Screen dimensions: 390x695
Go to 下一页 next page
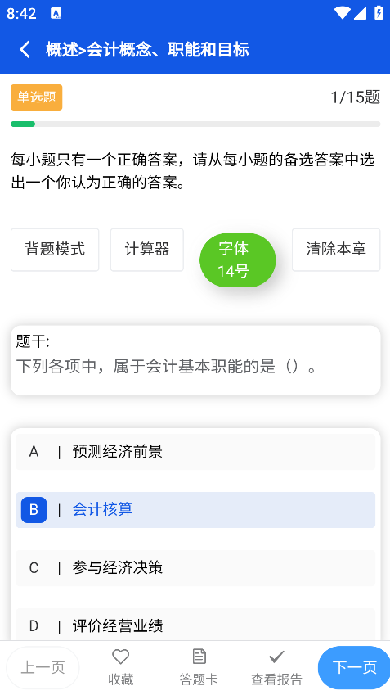[x=354, y=667]
